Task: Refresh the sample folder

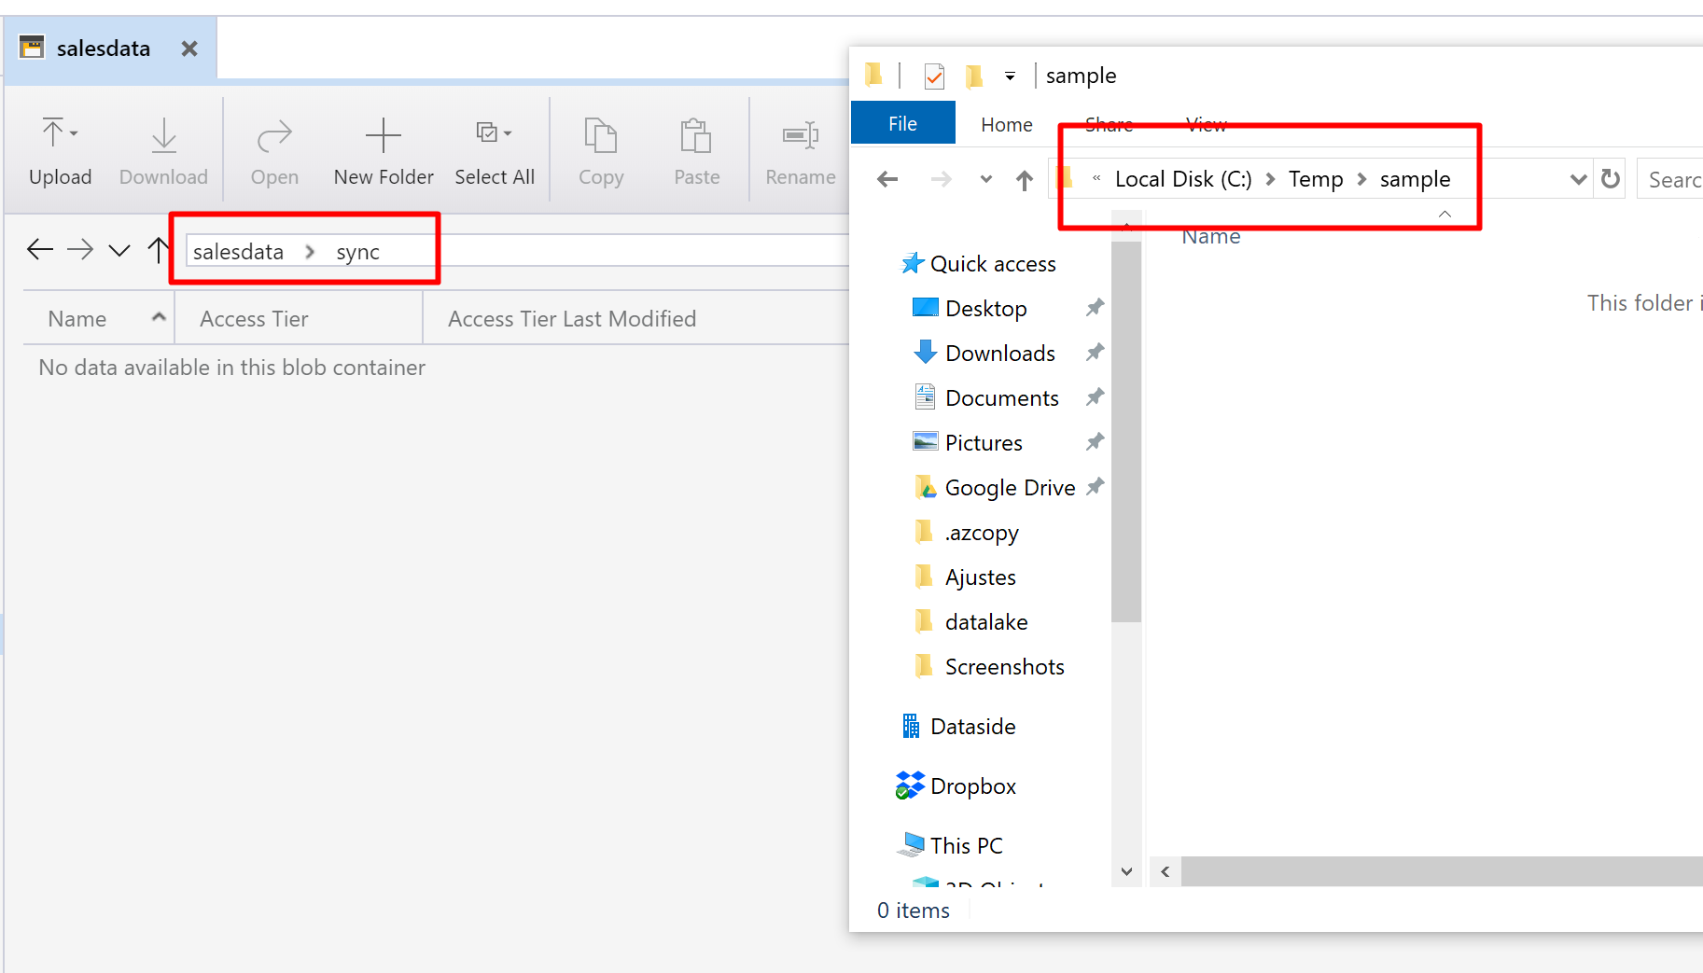Action: [1611, 178]
